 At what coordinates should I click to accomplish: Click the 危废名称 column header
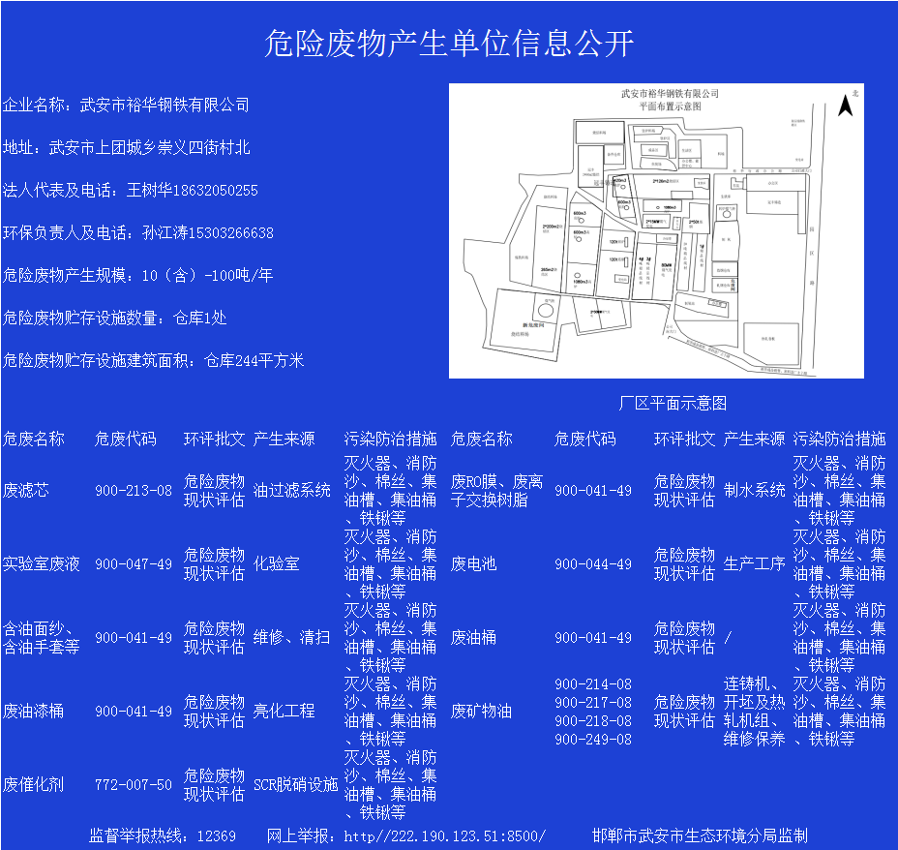point(35,438)
